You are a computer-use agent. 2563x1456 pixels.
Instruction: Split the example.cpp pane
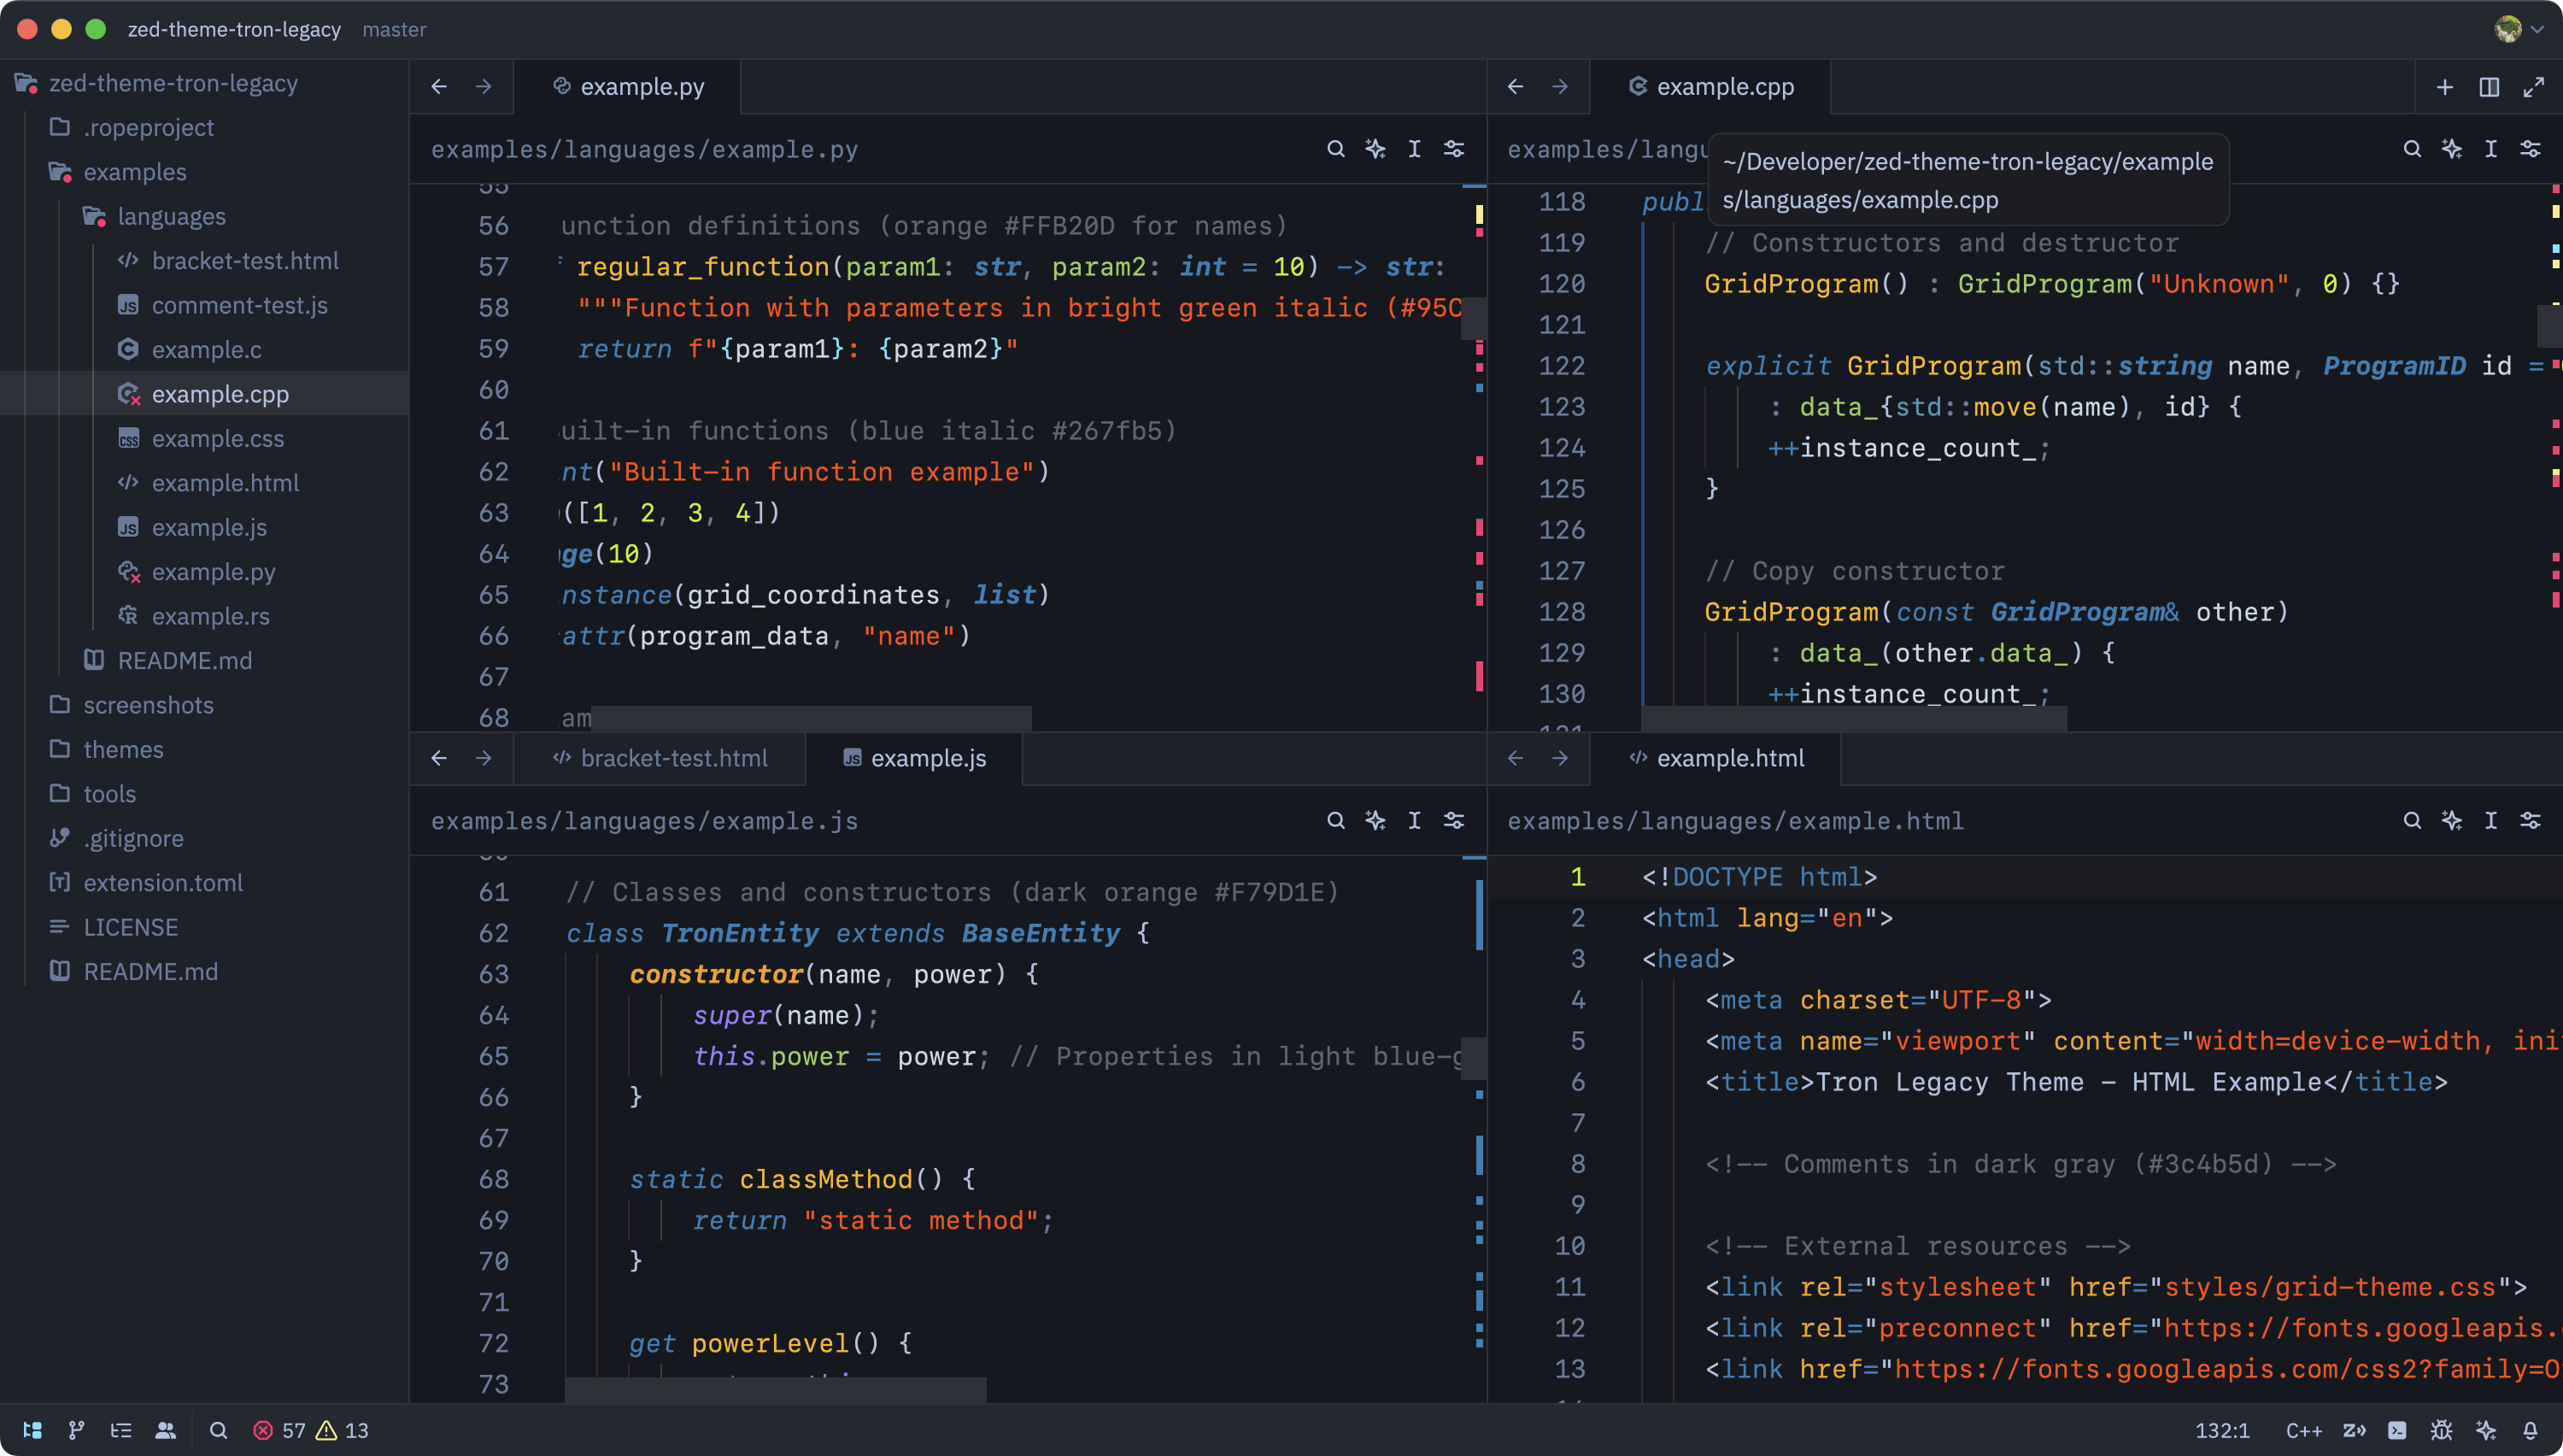2489,87
